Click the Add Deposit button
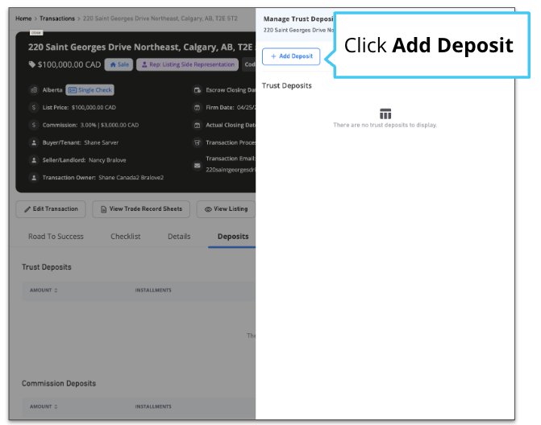 (291, 56)
